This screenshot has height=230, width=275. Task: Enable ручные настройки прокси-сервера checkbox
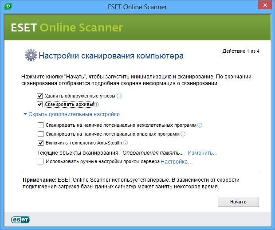40,162
